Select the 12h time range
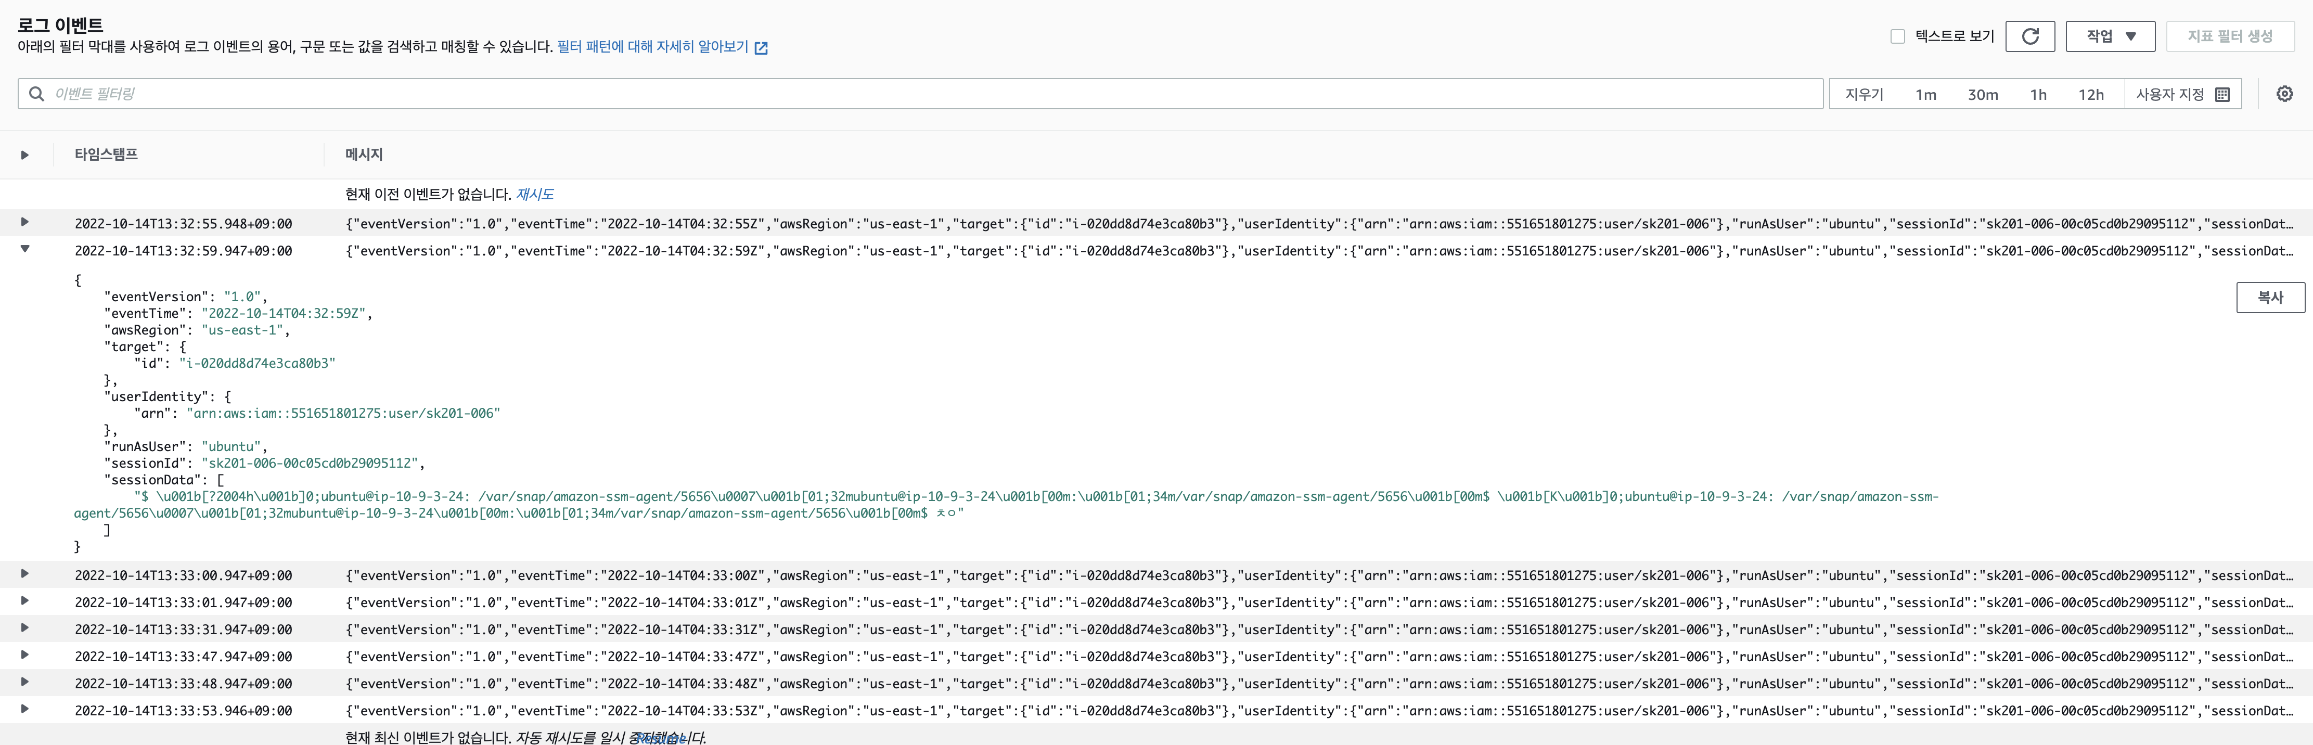The height and width of the screenshot is (745, 2313). click(2090, 94)
